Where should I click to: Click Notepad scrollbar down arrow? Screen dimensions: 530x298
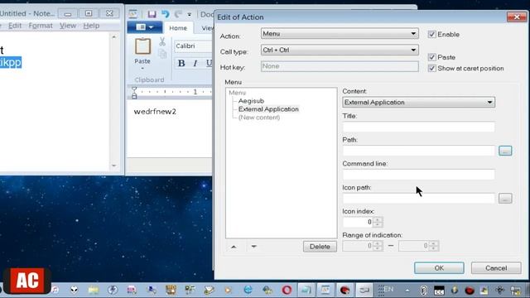114,166
